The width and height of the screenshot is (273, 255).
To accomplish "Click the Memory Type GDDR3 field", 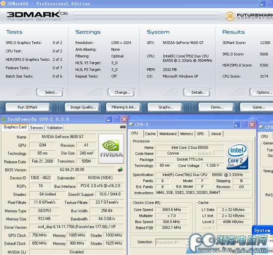I will [x=44, y=211].
